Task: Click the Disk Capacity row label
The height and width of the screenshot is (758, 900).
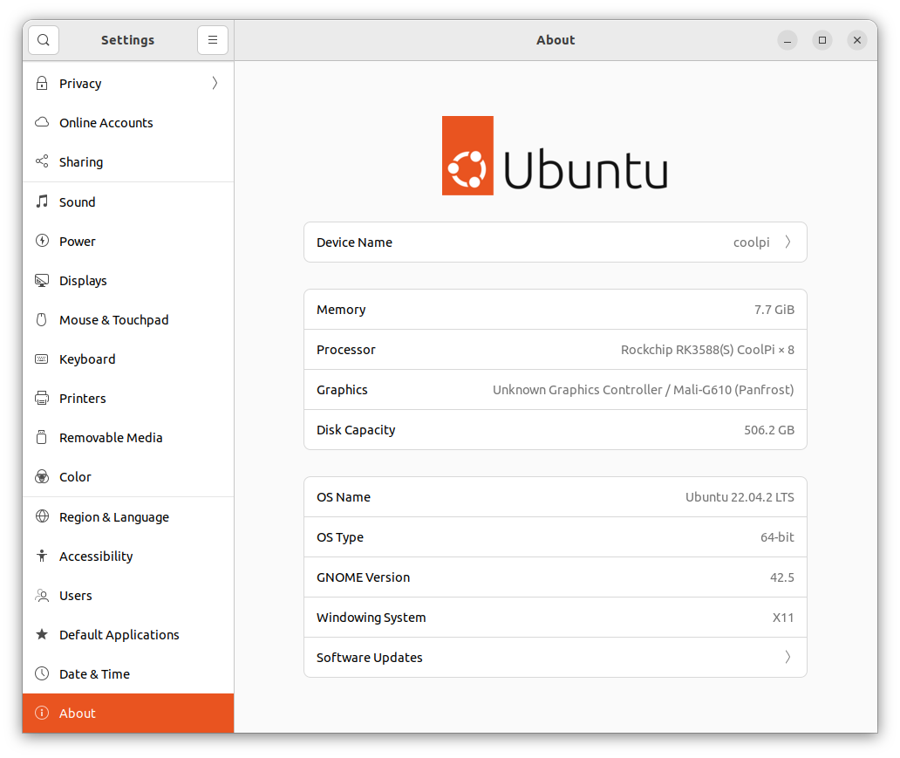Action: (x=356, y=430)
